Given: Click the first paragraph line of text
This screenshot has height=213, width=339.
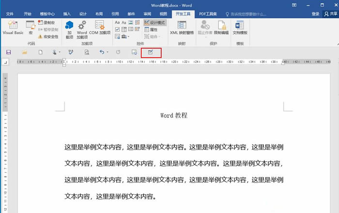Looking at the screenshot, I should pos(174,147).
